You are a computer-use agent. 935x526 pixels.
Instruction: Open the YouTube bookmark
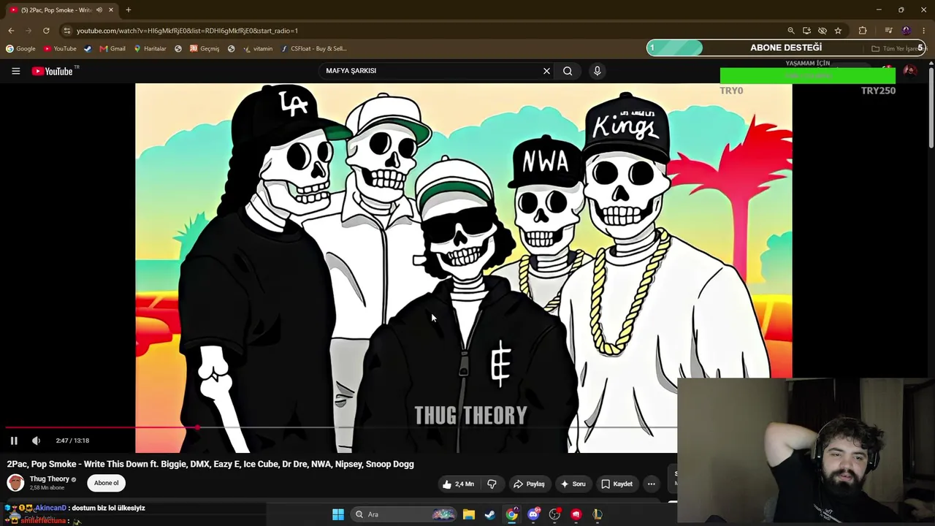[60, 49]
